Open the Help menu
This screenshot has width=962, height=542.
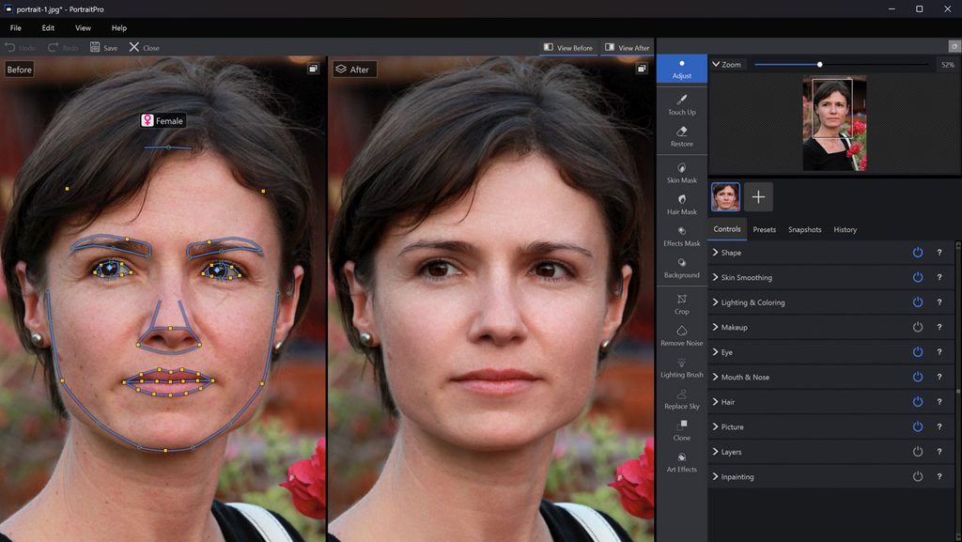click(119, 27)
